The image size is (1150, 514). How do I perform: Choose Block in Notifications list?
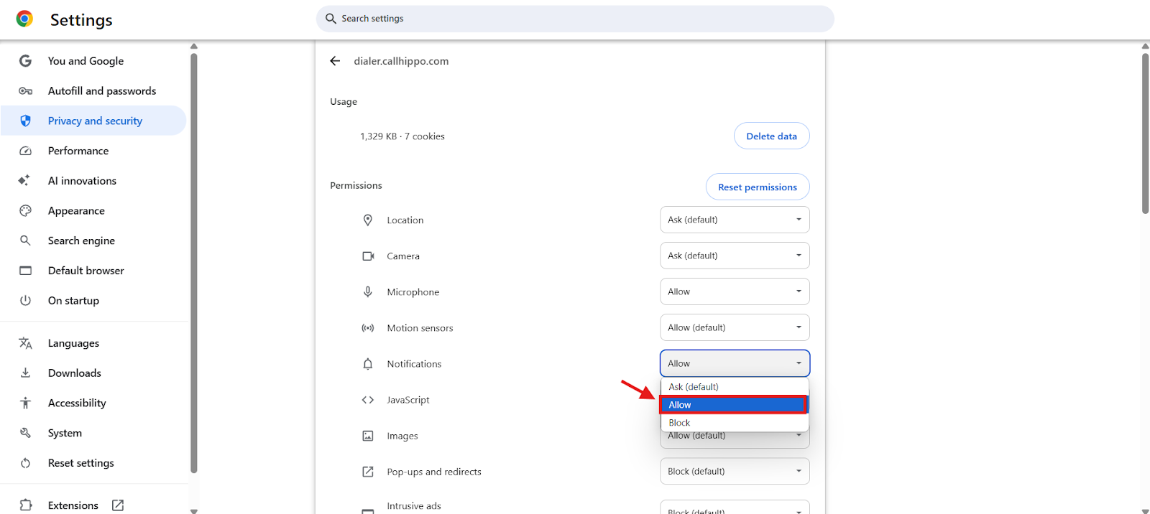pos(735,423)
